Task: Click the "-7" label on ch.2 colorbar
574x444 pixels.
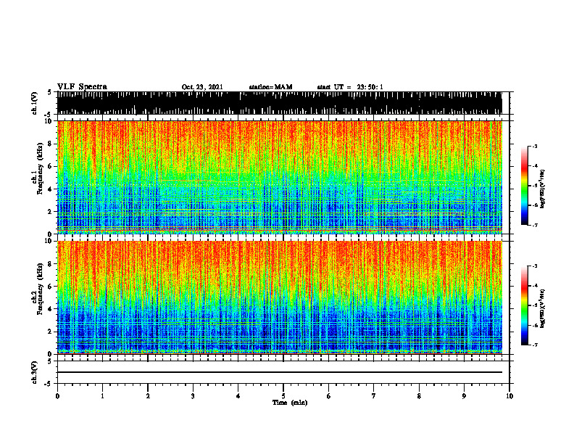Action: (534, 345)
